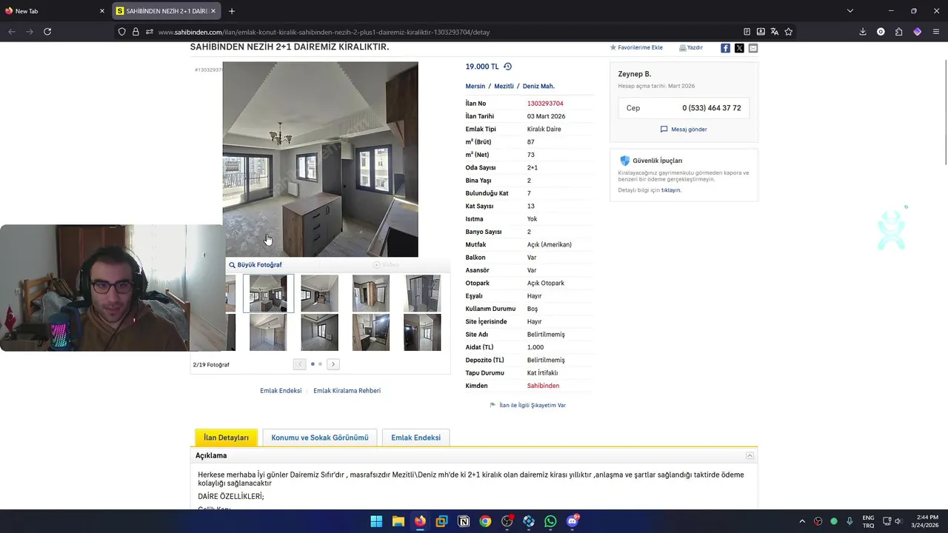Viewport: 948px width, 533px height.
Task: Switch to the Emlak Endeksi tab
Action: pos(415,438)
